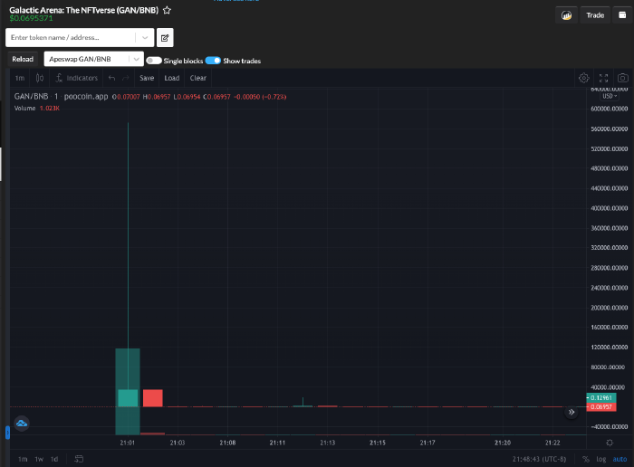Toggle the Single blocks switch

[x=153, y=61]
